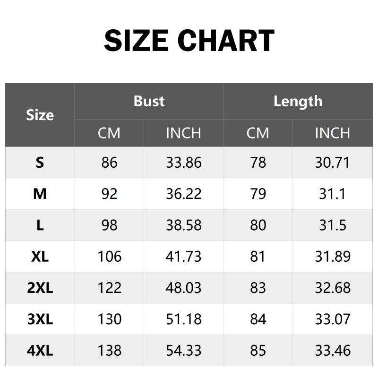Image resolution: width=378 pixels, height=378 pixels.
Task: Click the 138 bust CM cell
Action: [x=109, y=351]
